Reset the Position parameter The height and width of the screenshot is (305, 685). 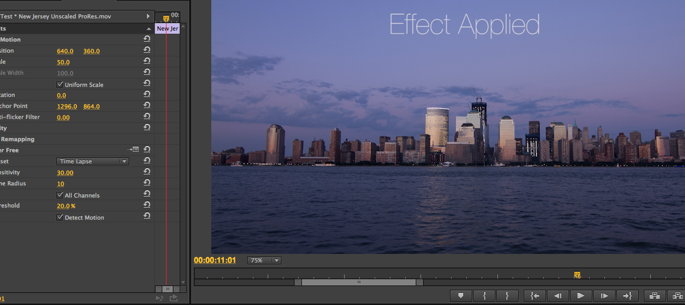[x=146, y=50]
